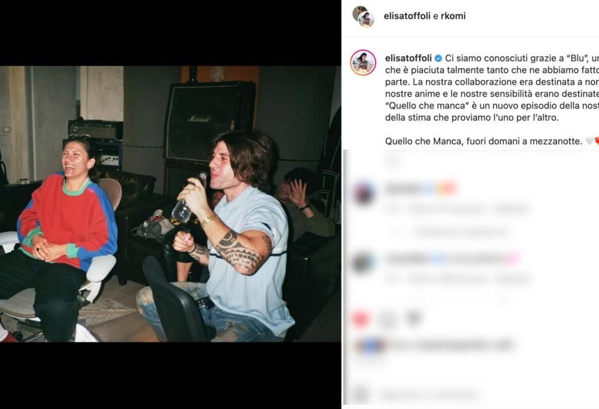Open the studio photo post image
The width and height of the screenshot is (599, 409).
tap(170, 204)
